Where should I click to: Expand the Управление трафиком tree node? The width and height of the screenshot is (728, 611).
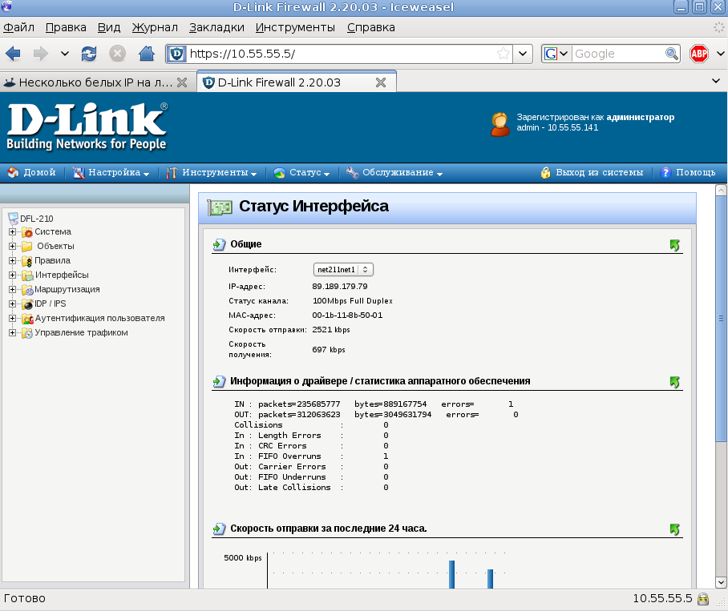(13, 333)
